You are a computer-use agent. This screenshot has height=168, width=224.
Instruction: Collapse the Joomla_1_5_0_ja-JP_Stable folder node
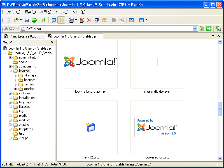[x=5, y=53]
